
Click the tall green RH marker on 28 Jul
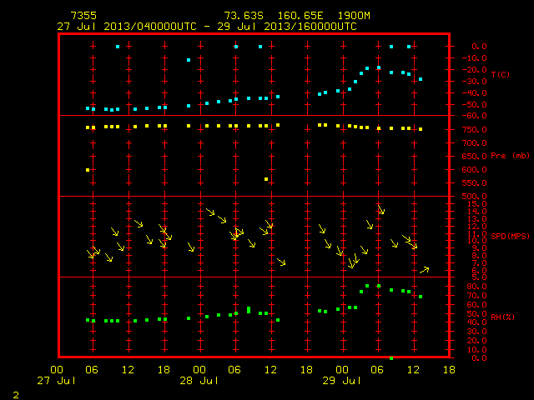point(249,310)
